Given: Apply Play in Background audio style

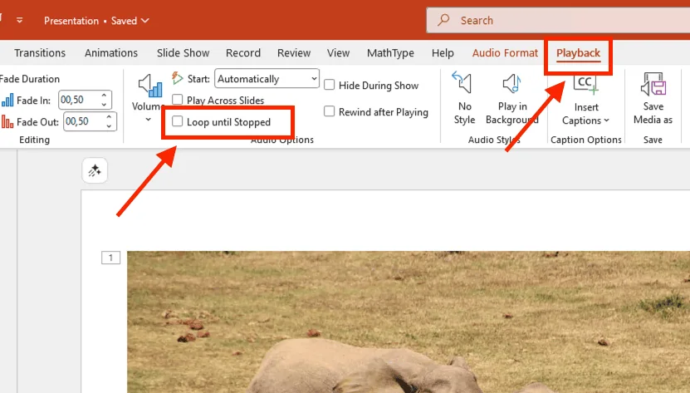Looking at the screenshot, I should coord(511,84).
